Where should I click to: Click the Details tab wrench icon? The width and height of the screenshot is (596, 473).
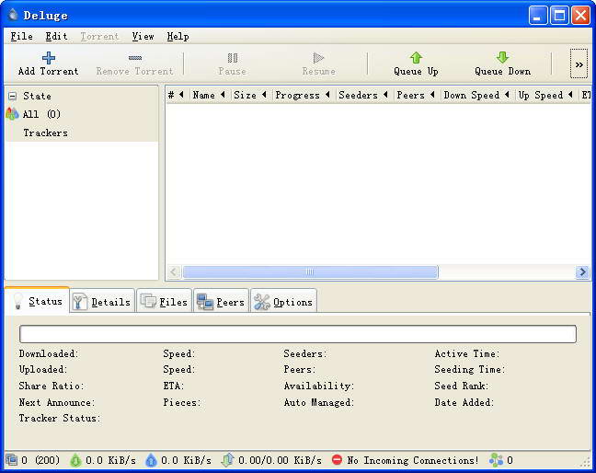(79, 302)
